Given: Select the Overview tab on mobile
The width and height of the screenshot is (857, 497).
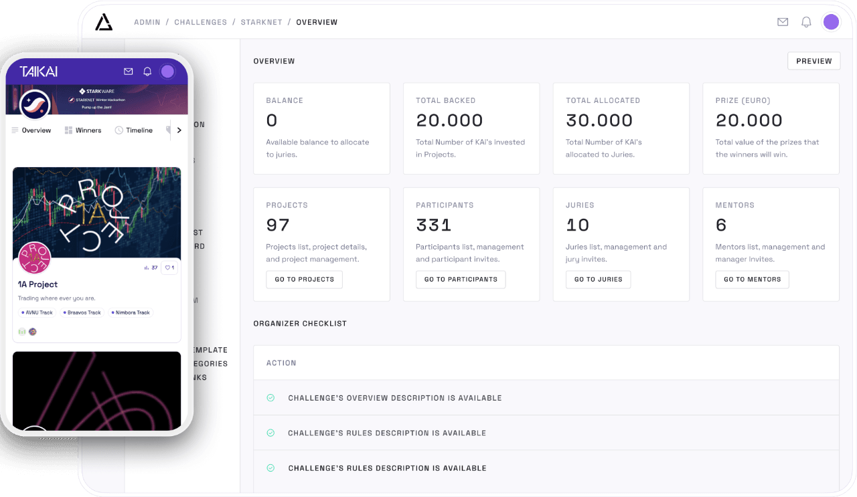Looking at the screenshot, I should (x=31, y=130).
